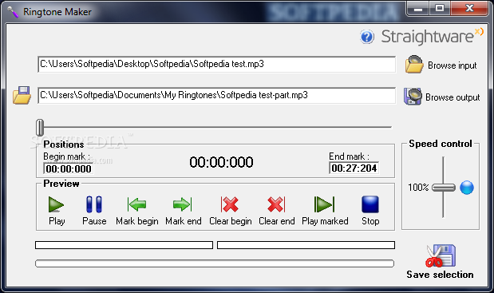Minimize the Ringtone Maker window
Image resolution: width=494 pixels, height=293 pixels.
coord(418,9)
